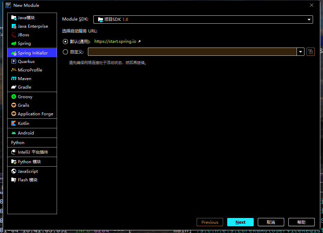Click the Flash 模块 folder icon
323x233 pixels.
pos(14,180)
